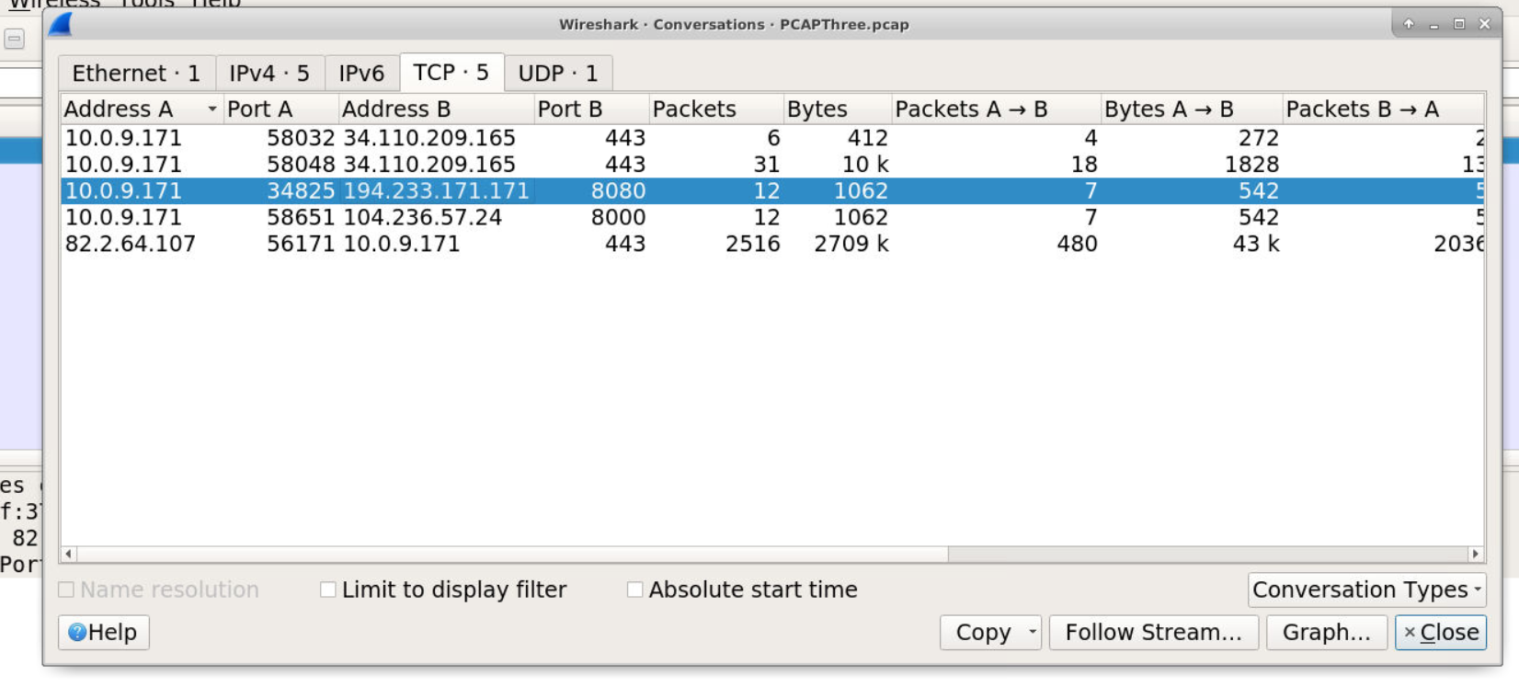Enable the Name resolution checkbox

[x=67, y=590]
